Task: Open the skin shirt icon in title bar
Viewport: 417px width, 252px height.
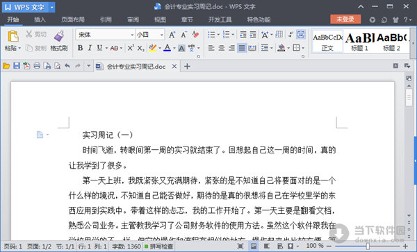Action: click(395, 19)
